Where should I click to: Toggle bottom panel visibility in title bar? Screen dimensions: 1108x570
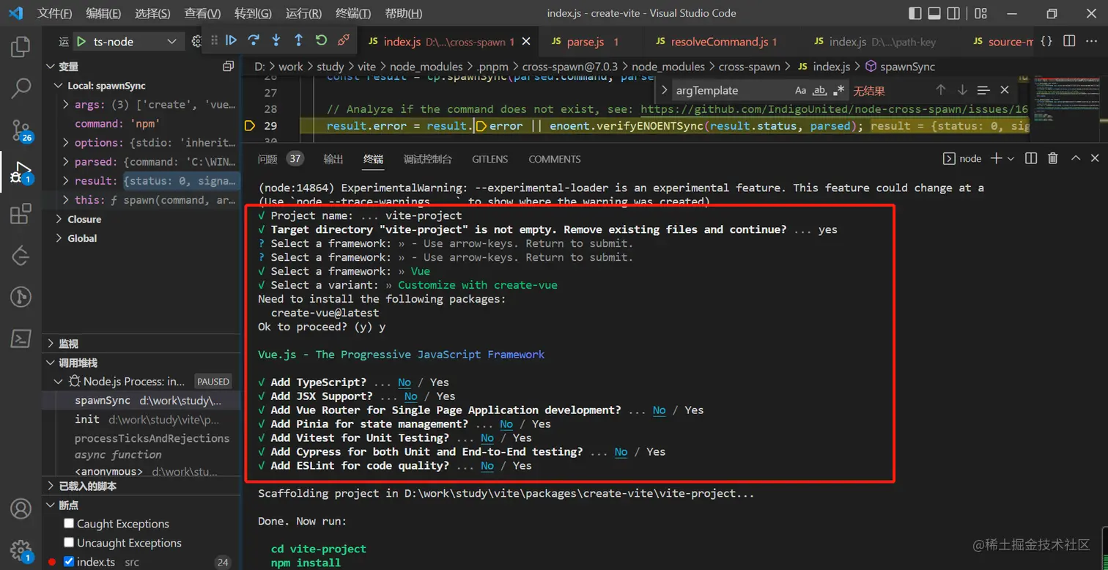(934, 13)
